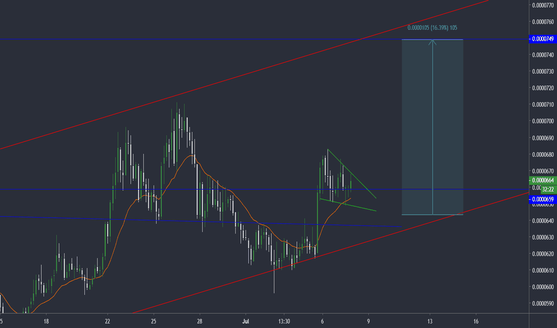This screenshot has width=557, height=328.
Task: Click the 0.0000740 price axis value
Action: (x=543, y=55)
